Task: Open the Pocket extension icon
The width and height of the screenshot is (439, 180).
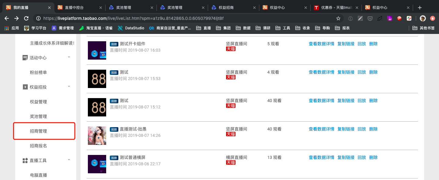Action: point(370,18)
